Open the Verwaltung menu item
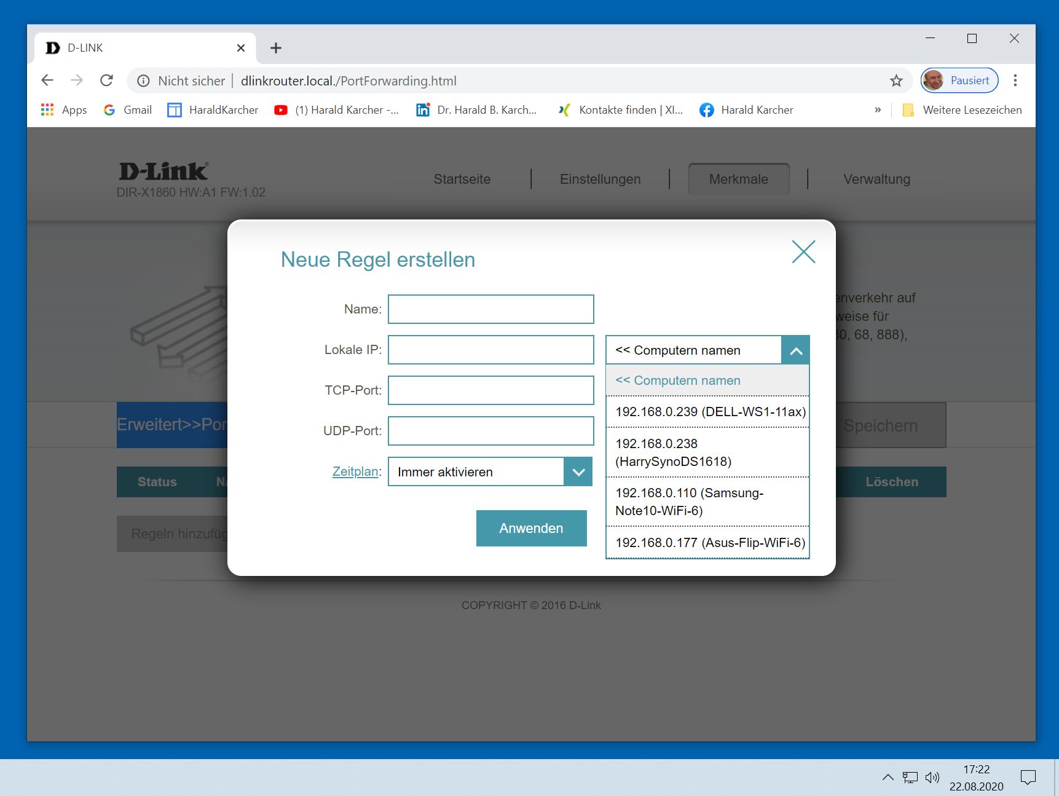This screenshot has height=796, width=1059. point(876,179)
